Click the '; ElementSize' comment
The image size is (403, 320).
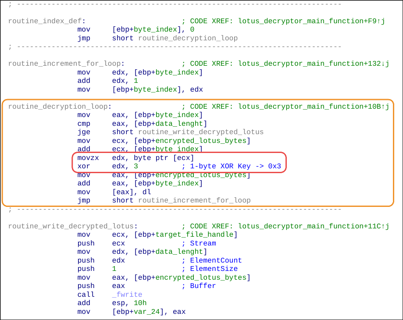coord(210,269)
